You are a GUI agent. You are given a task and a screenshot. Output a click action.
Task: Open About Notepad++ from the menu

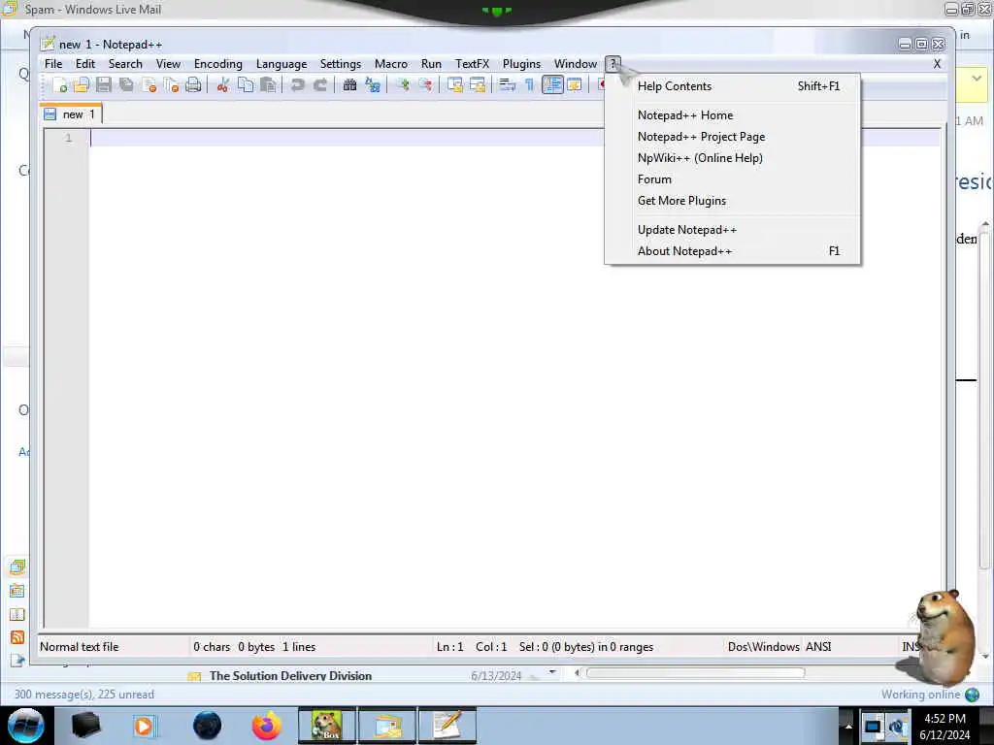click(x=732, y=251)
